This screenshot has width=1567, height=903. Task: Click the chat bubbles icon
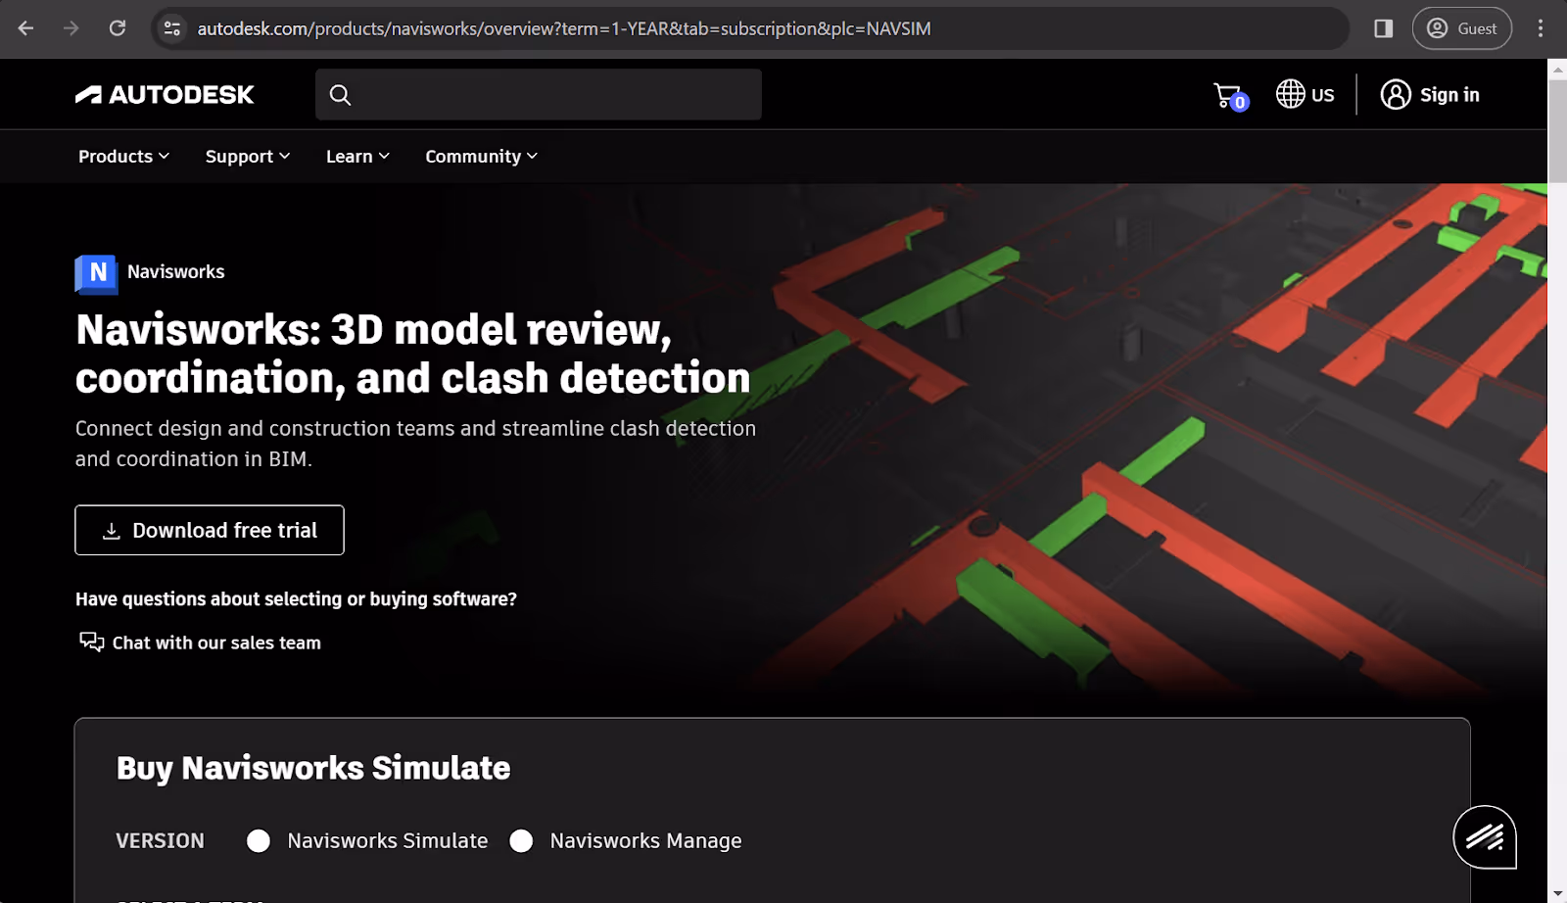[92, 642]
